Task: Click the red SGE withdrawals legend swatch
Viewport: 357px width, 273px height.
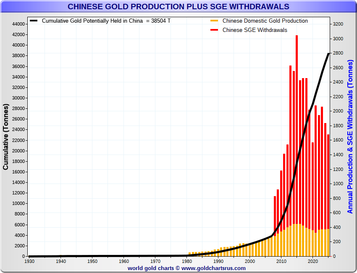Action: pos(214,30)
